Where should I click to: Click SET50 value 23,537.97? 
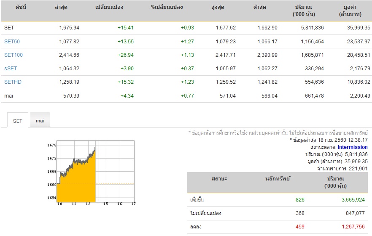point(359,41)
